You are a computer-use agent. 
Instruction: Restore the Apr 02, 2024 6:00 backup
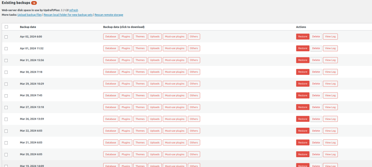pyautogui.click(x=303, y=37)
